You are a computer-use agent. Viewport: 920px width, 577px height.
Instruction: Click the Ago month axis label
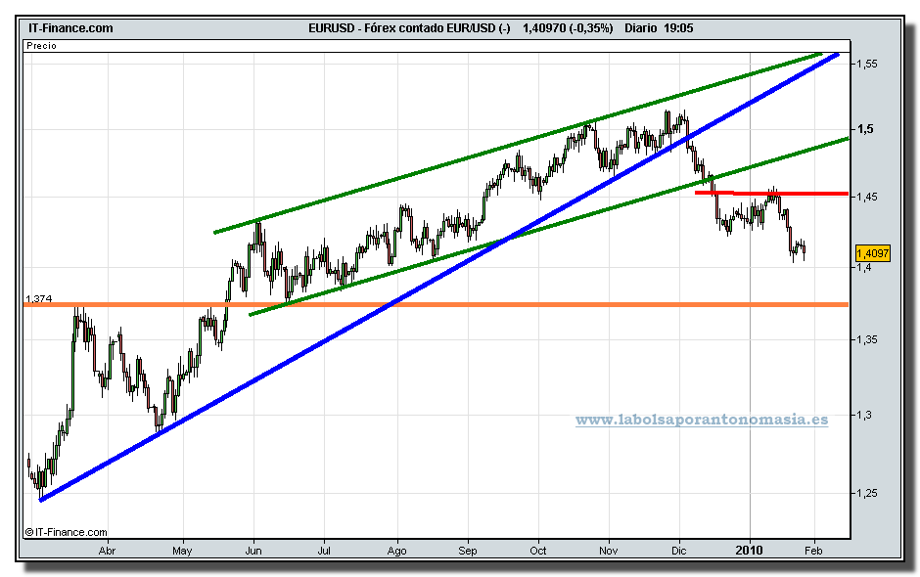point(397,552)
